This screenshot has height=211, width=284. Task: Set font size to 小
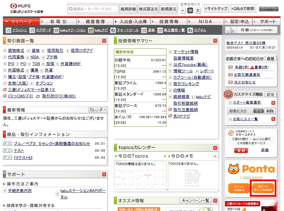point(183,11)
